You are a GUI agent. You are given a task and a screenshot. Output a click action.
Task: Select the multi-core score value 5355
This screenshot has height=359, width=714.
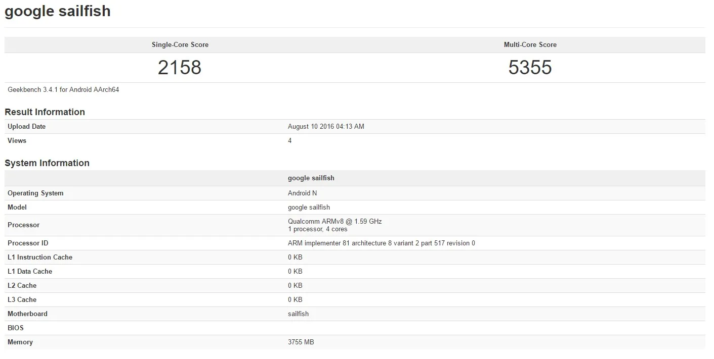[x=530, y=68]
